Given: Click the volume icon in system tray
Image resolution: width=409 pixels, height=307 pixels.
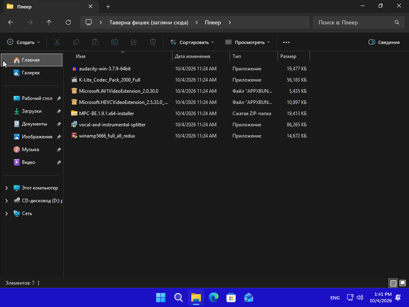Looking at the screenshot, I should point(360,297).
